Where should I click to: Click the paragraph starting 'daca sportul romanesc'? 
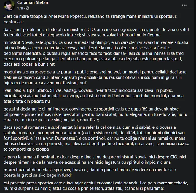96,138
